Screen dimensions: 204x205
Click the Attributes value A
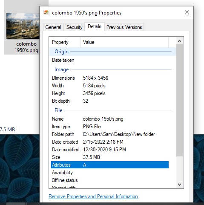click(85, 165)
